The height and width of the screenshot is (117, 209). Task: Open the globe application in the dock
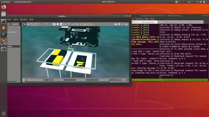coord(4,35)
